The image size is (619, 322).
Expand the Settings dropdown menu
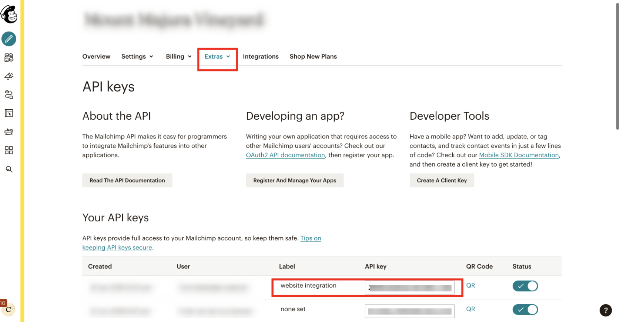point(137,57)
